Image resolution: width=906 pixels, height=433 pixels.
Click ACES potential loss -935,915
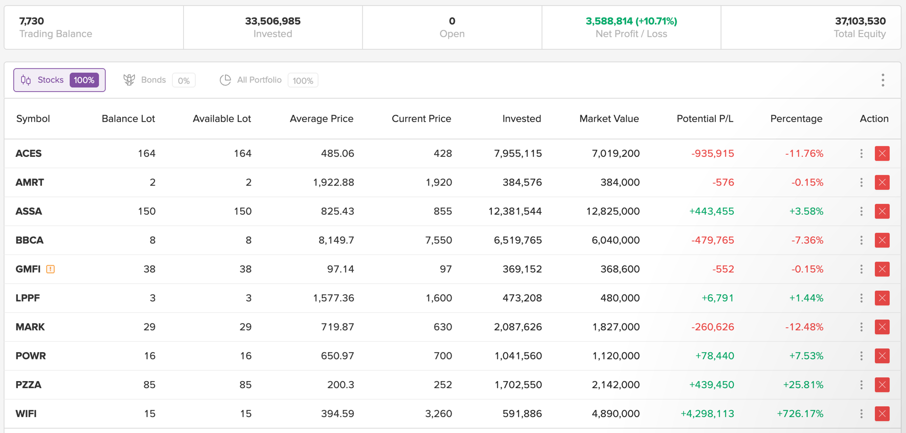pyautogui.click(x=713, y=153)
